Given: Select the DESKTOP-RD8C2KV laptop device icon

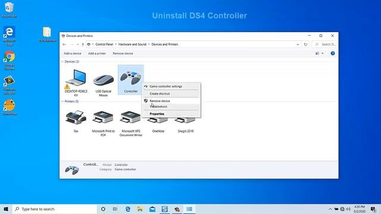Looking at the screenshot, I should pos(76,78).
